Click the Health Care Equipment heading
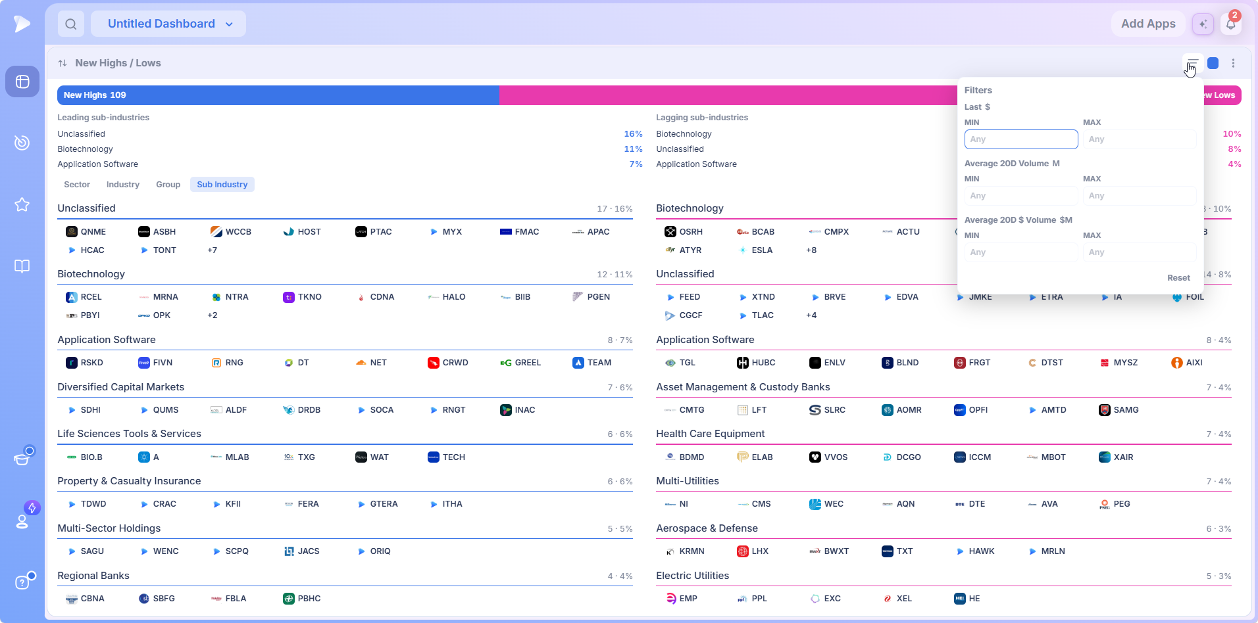 (x=710, y=434)
